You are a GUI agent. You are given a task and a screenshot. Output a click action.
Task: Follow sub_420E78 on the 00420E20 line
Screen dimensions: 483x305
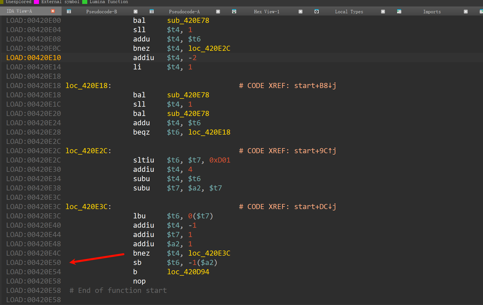point(188,114)
